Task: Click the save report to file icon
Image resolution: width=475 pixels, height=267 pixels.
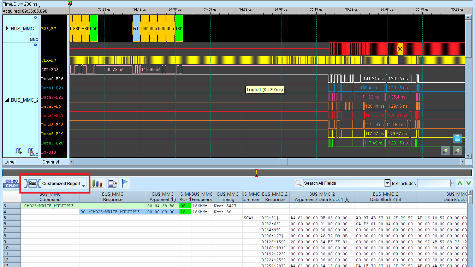Action: click(113, 183)
